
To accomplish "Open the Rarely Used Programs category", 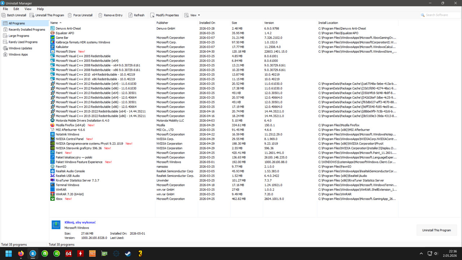I will [x=25, y=42].
